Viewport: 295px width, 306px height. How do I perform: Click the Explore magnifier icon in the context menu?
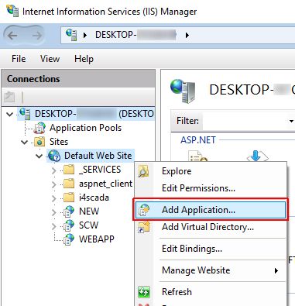point(143,171)
